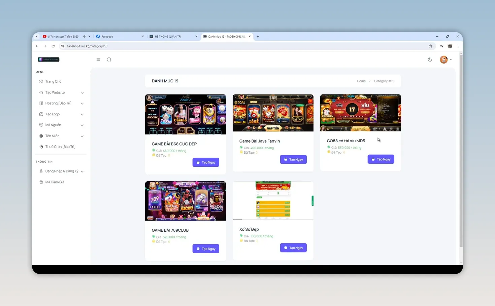
Task: Click browser back arrow
Action: tap(37, 46)
